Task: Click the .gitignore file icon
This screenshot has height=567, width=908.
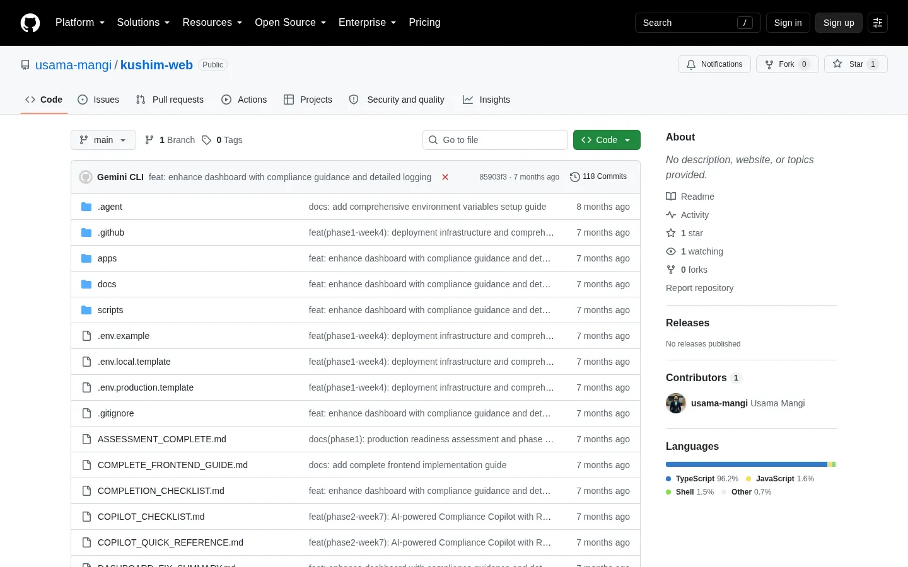Action: (x=86, y=413)
